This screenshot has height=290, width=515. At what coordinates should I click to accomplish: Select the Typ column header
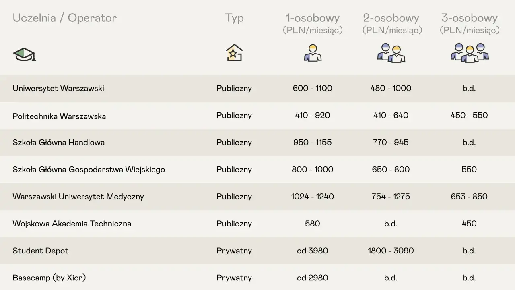click(234, 19)
